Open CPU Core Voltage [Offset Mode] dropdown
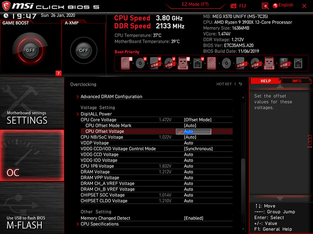The width and height of the screenshot is (313, 234). point(198,120)
